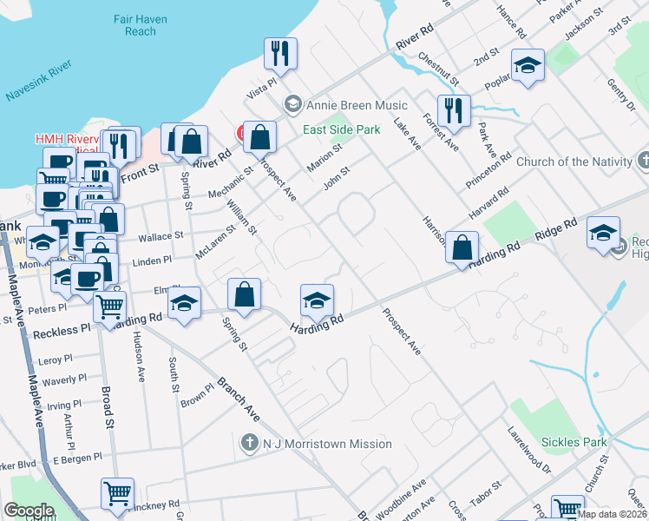
Task: Select the Brown Pl street label
Action: (x=198, y=395)
